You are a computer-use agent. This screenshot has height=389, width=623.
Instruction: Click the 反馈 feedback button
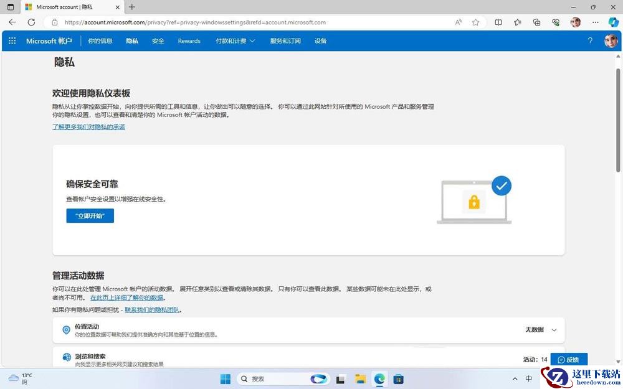(x=569, y=360)
